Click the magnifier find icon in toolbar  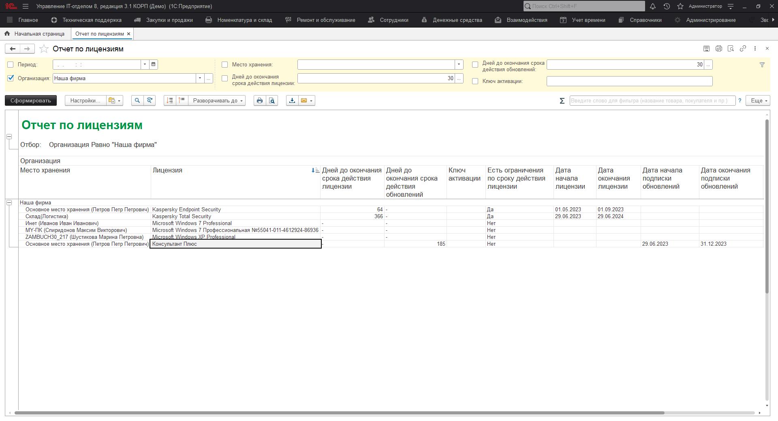point(137,101)
